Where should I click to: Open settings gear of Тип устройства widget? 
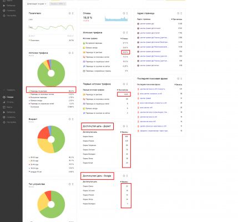(x=70, y=184)
